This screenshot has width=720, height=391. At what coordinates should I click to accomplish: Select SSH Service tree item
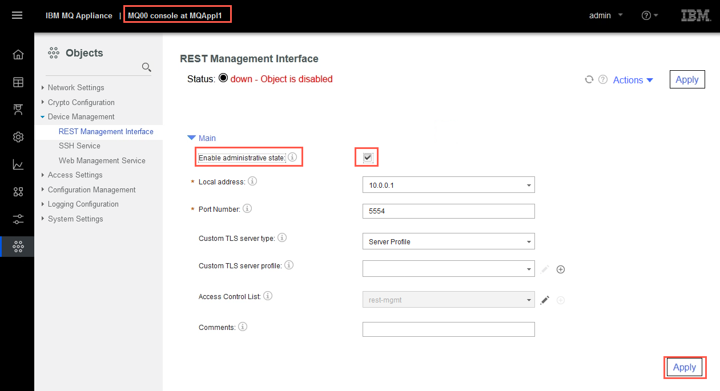coord(79,146)
